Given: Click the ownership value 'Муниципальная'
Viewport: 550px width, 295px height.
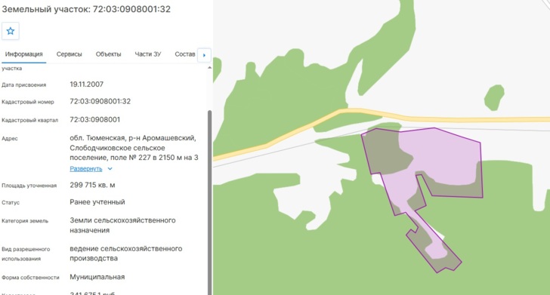Looking at the screenshot, I should pos(97,277).
